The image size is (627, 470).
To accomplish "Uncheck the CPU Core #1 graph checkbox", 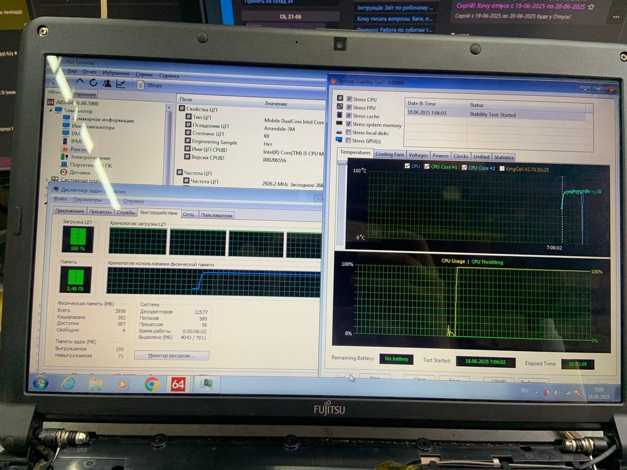I will [x=427, y=166].
